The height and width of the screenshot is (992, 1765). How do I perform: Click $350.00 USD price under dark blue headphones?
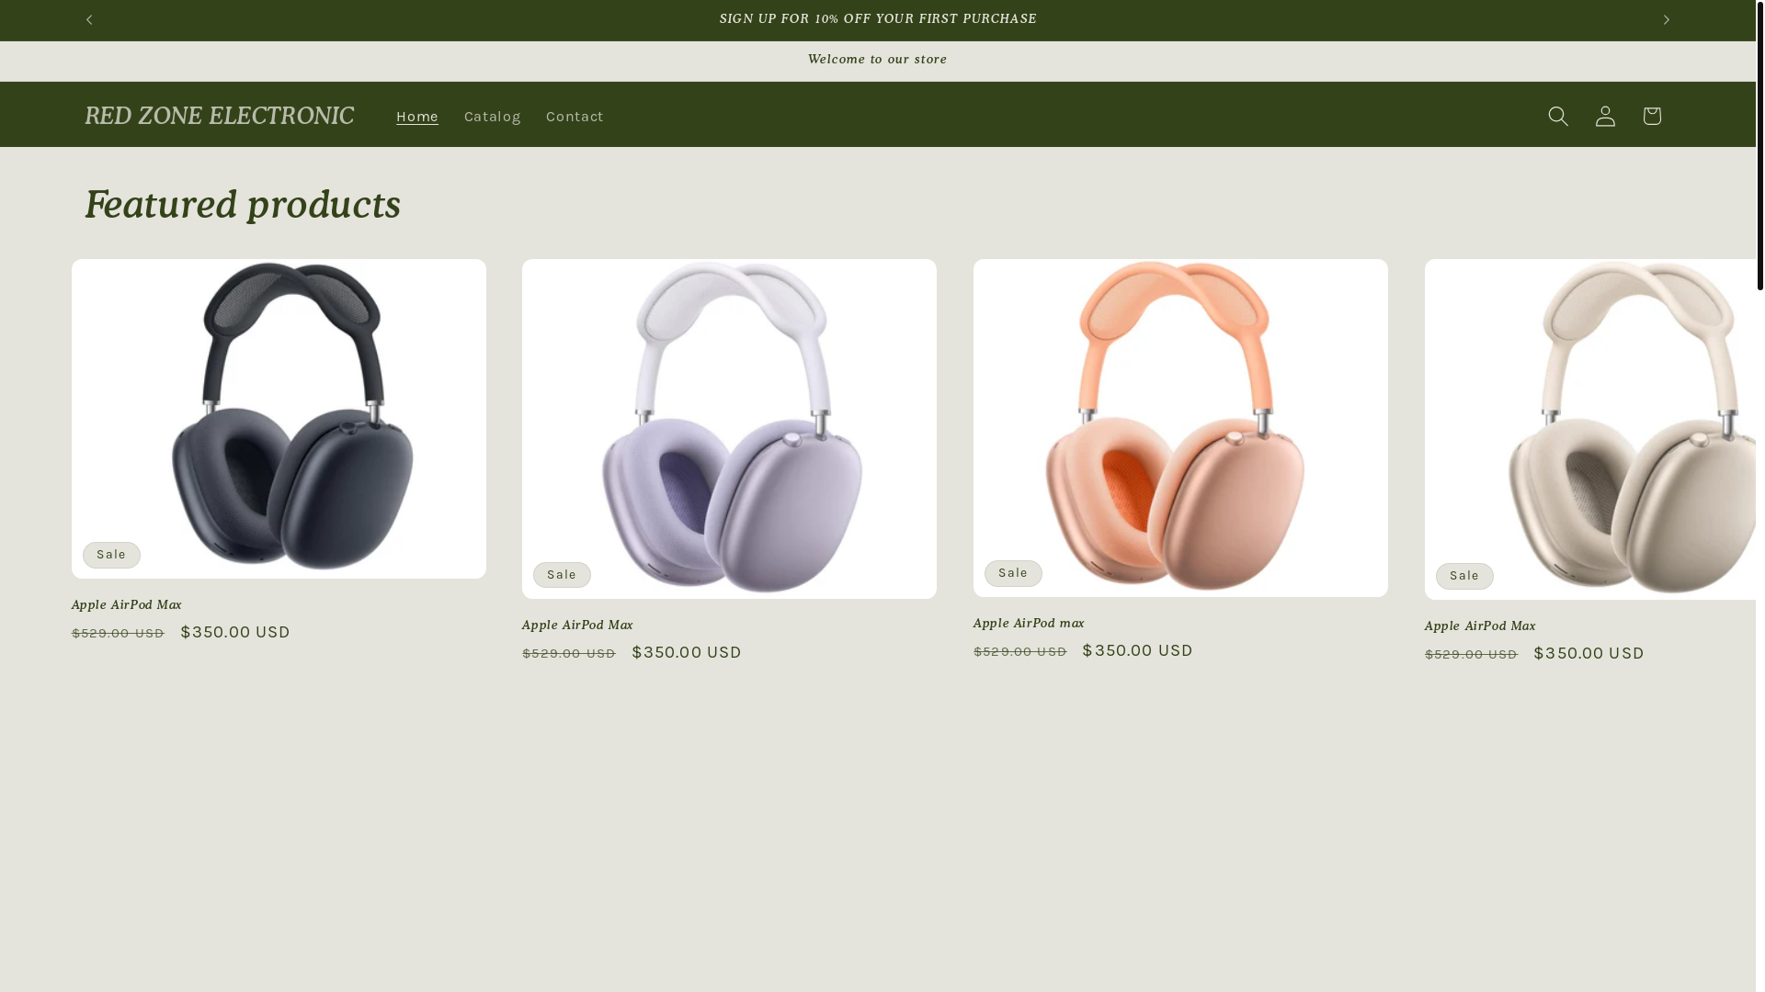click(x=235, y=632)
